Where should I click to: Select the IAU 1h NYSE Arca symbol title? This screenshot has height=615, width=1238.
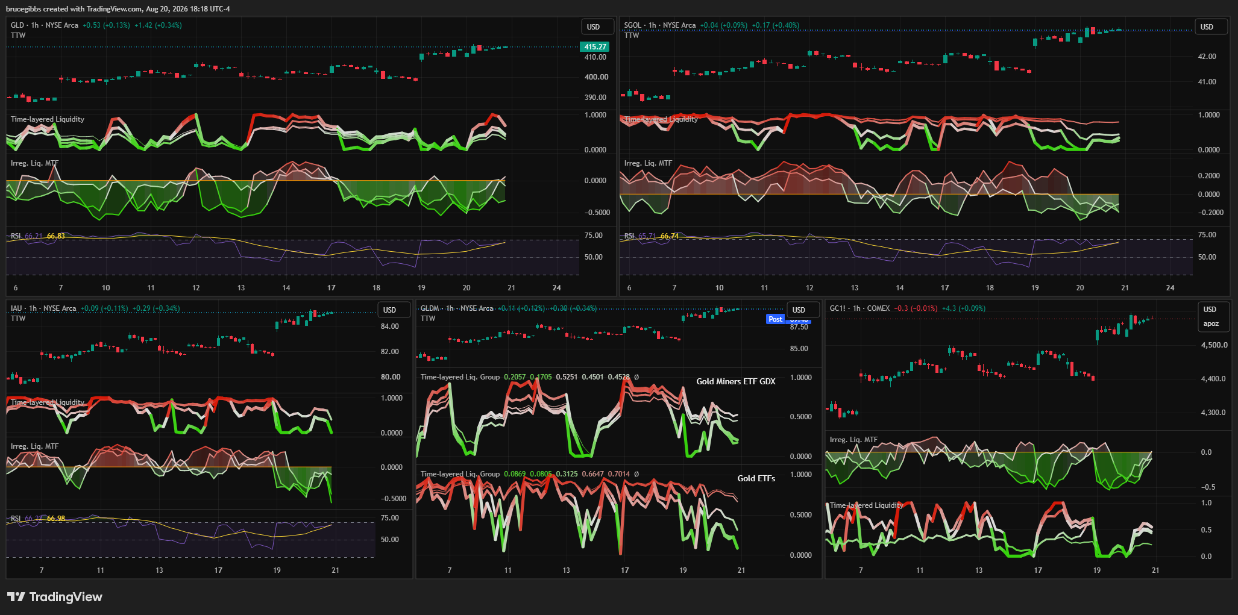tap(43, 308)
